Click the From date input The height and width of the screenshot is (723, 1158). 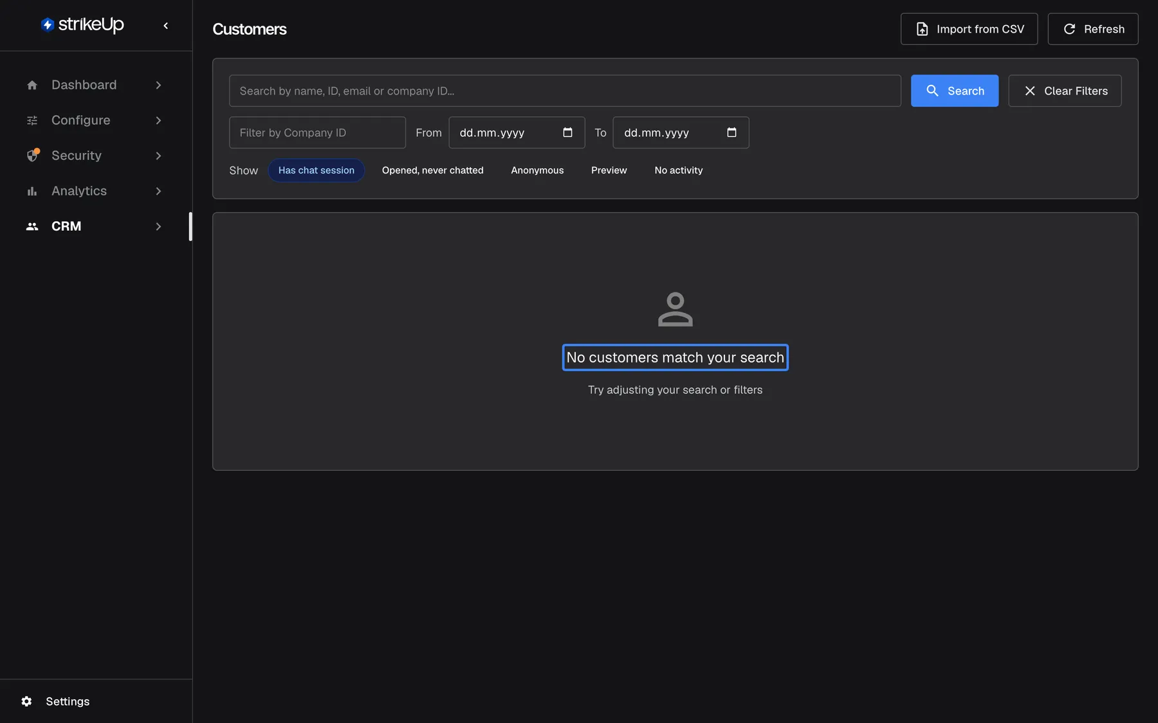517,132
